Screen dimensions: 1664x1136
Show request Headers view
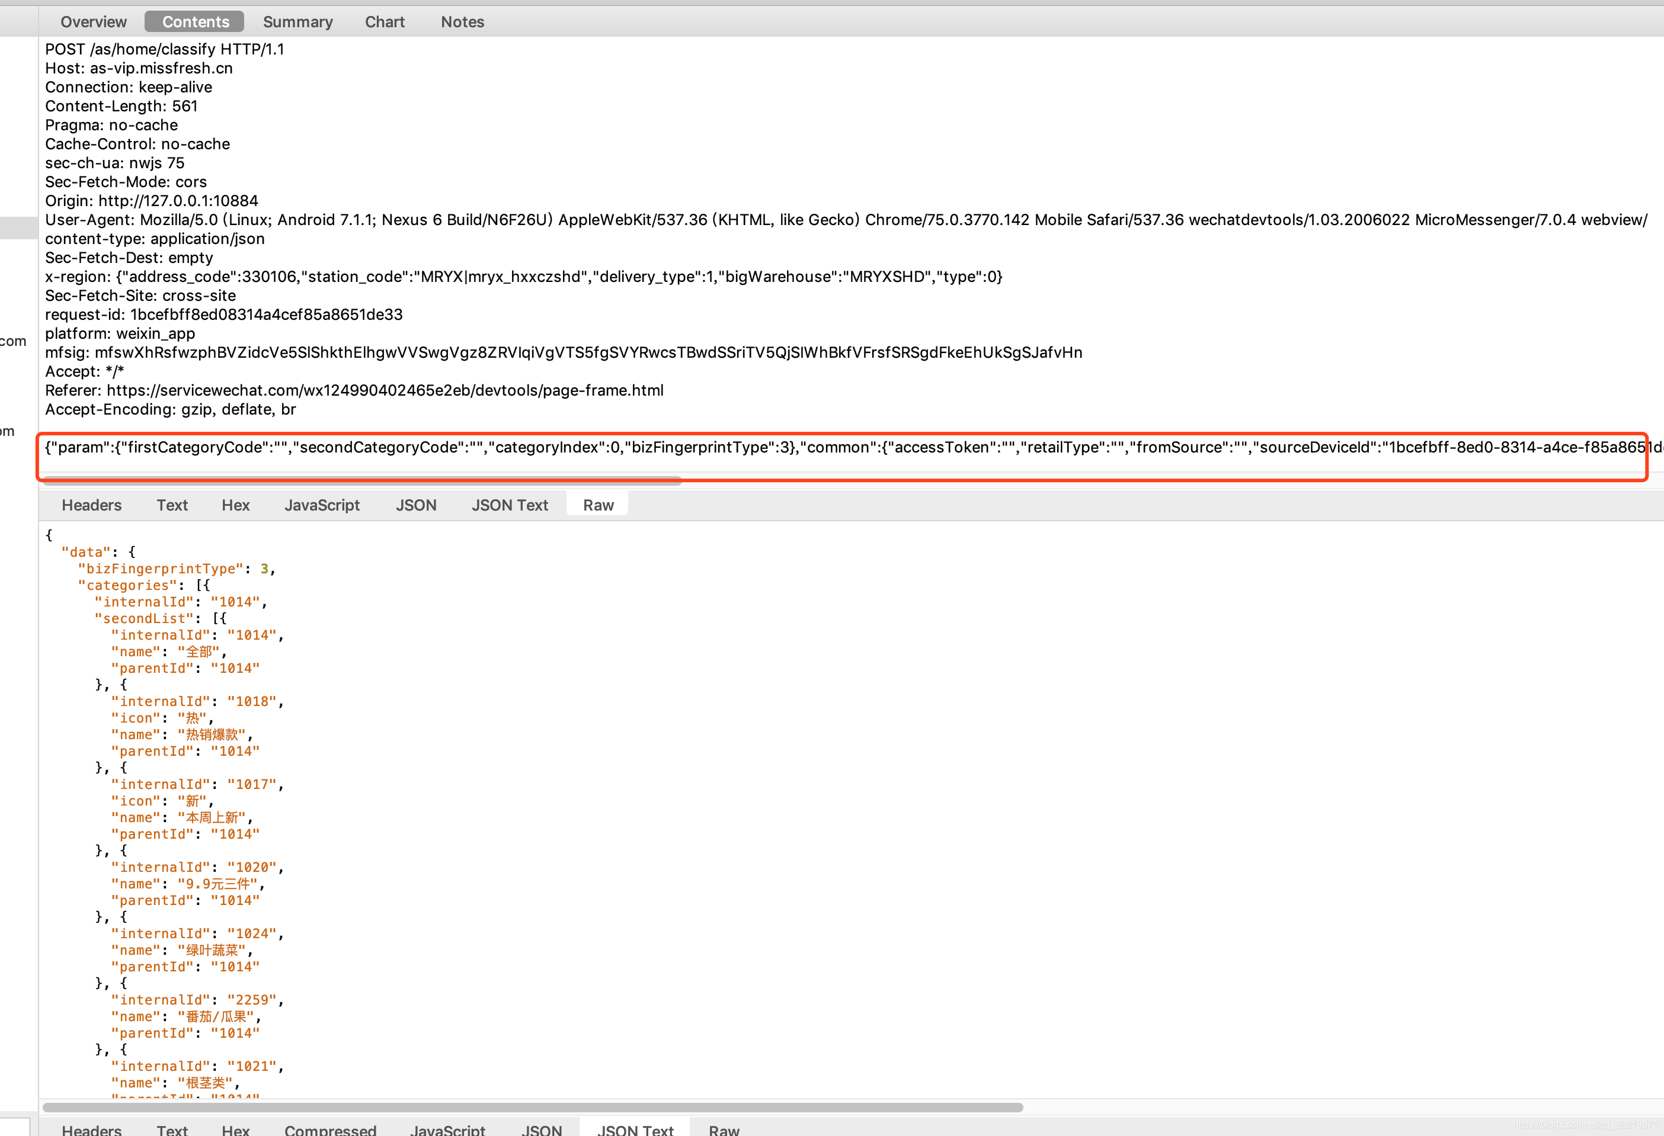[x=92, y=505]
